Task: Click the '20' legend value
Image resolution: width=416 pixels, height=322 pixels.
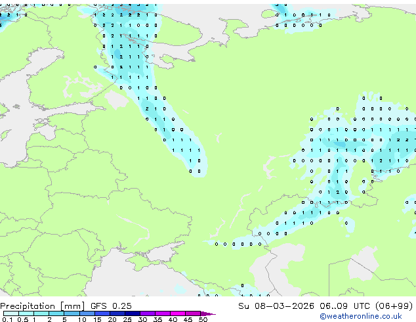Action: [112, 319]
